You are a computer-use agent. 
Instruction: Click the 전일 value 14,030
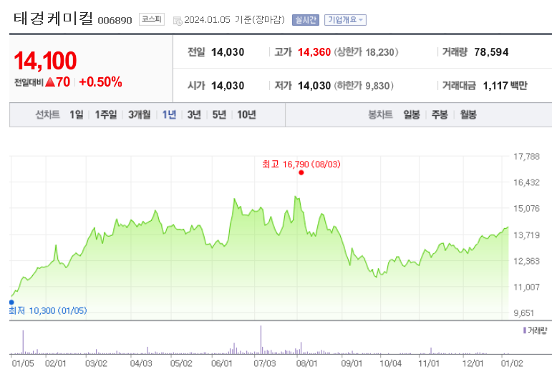click(x=228, y=52)
